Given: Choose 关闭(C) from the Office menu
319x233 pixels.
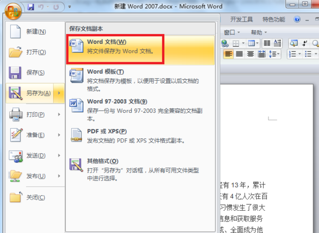Looking at the screenshot, I should point(35,197).
